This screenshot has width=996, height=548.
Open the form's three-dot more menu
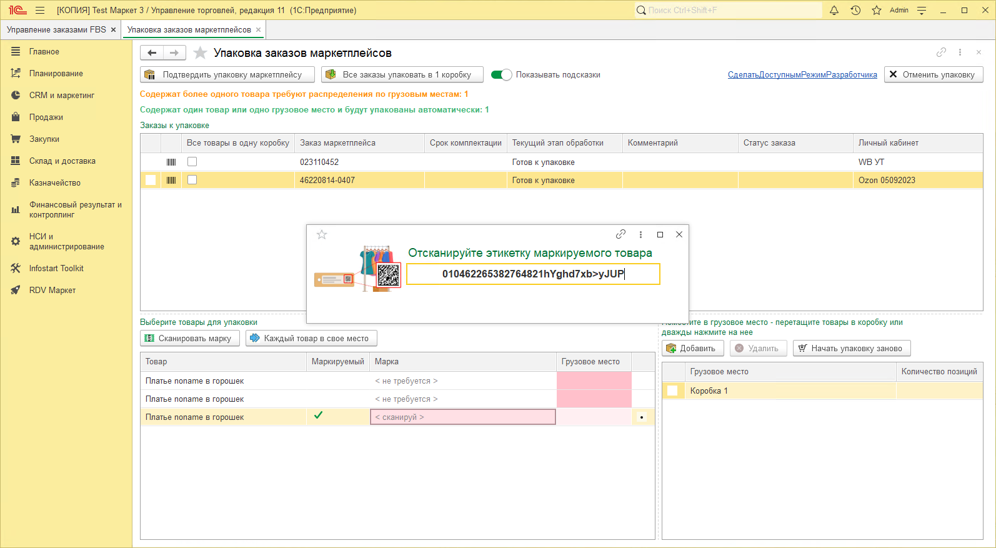960,52
